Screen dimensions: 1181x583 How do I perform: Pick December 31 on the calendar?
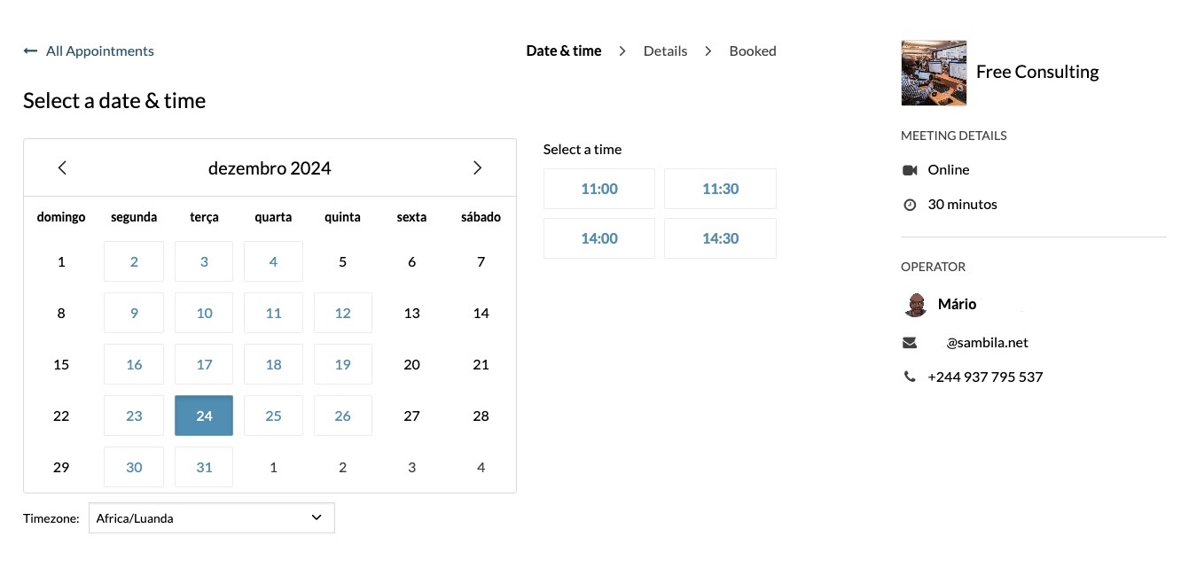[204, 467]
